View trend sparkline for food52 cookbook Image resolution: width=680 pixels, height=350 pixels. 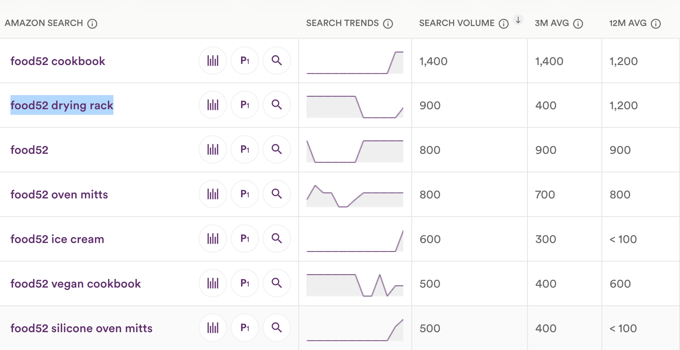(x=355, y=62)
